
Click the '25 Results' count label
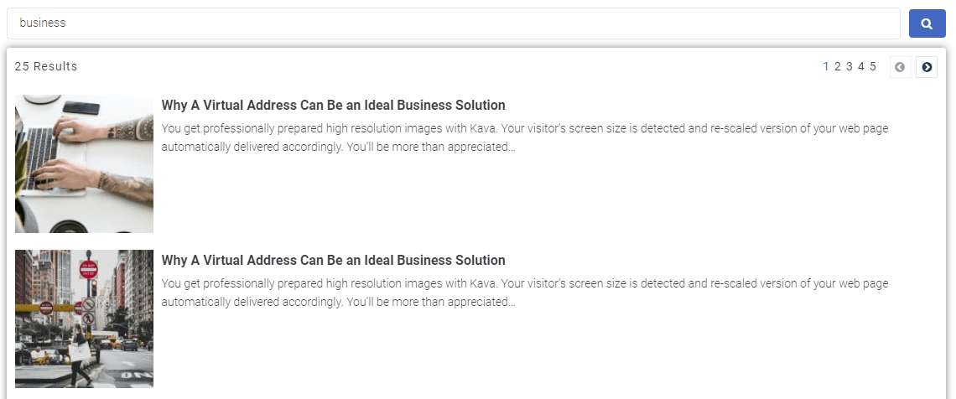coord(46,66)
